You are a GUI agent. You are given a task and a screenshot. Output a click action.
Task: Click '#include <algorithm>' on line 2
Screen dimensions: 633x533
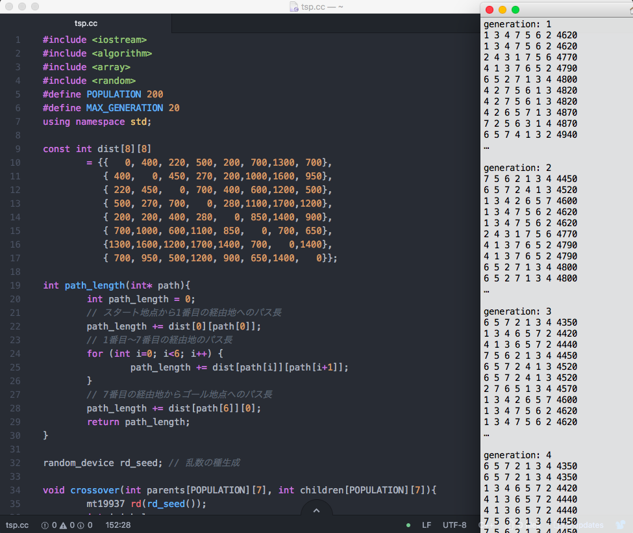[97, 53]
